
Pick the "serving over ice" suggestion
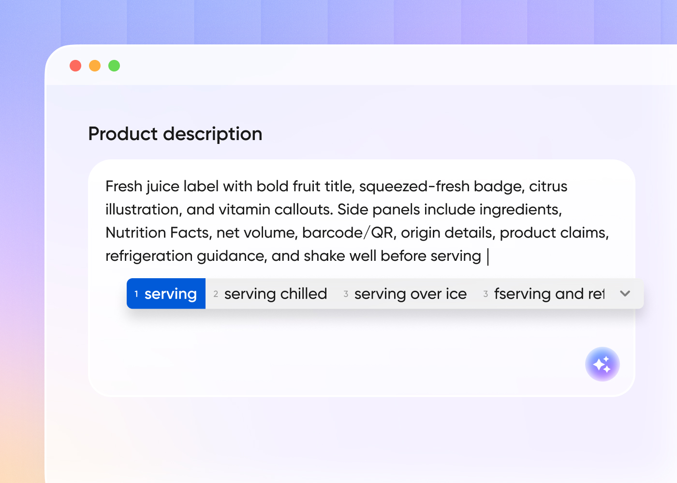click(411, 293)
